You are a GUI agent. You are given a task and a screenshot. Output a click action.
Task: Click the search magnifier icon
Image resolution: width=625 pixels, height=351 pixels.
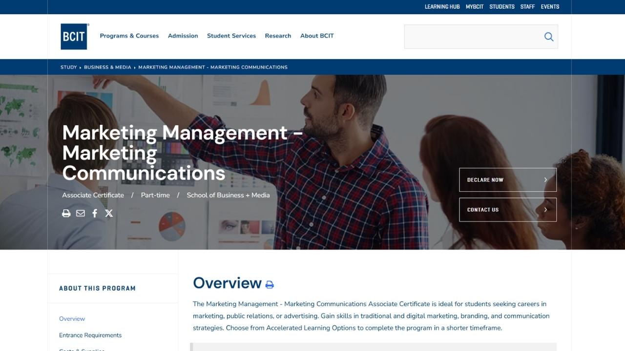click(549, 37)
